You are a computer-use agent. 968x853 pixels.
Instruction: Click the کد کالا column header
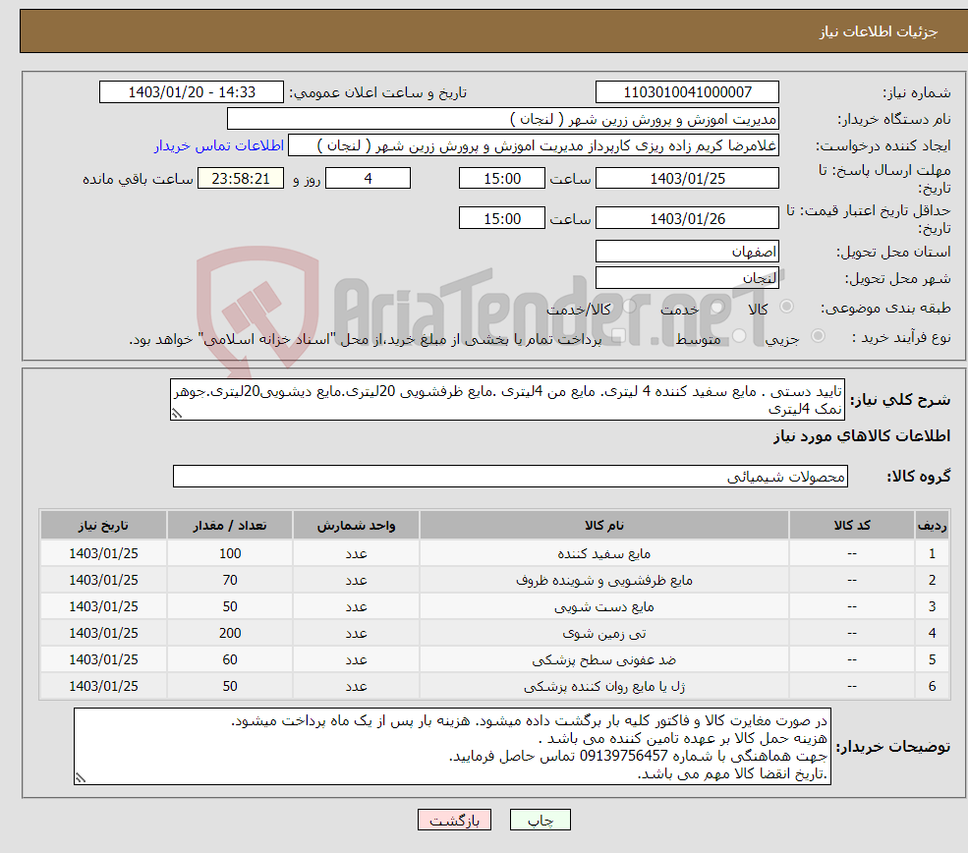pos(852,525)
